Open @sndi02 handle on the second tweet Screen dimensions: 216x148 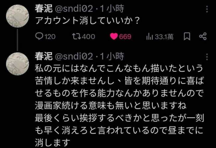(74, 57)
